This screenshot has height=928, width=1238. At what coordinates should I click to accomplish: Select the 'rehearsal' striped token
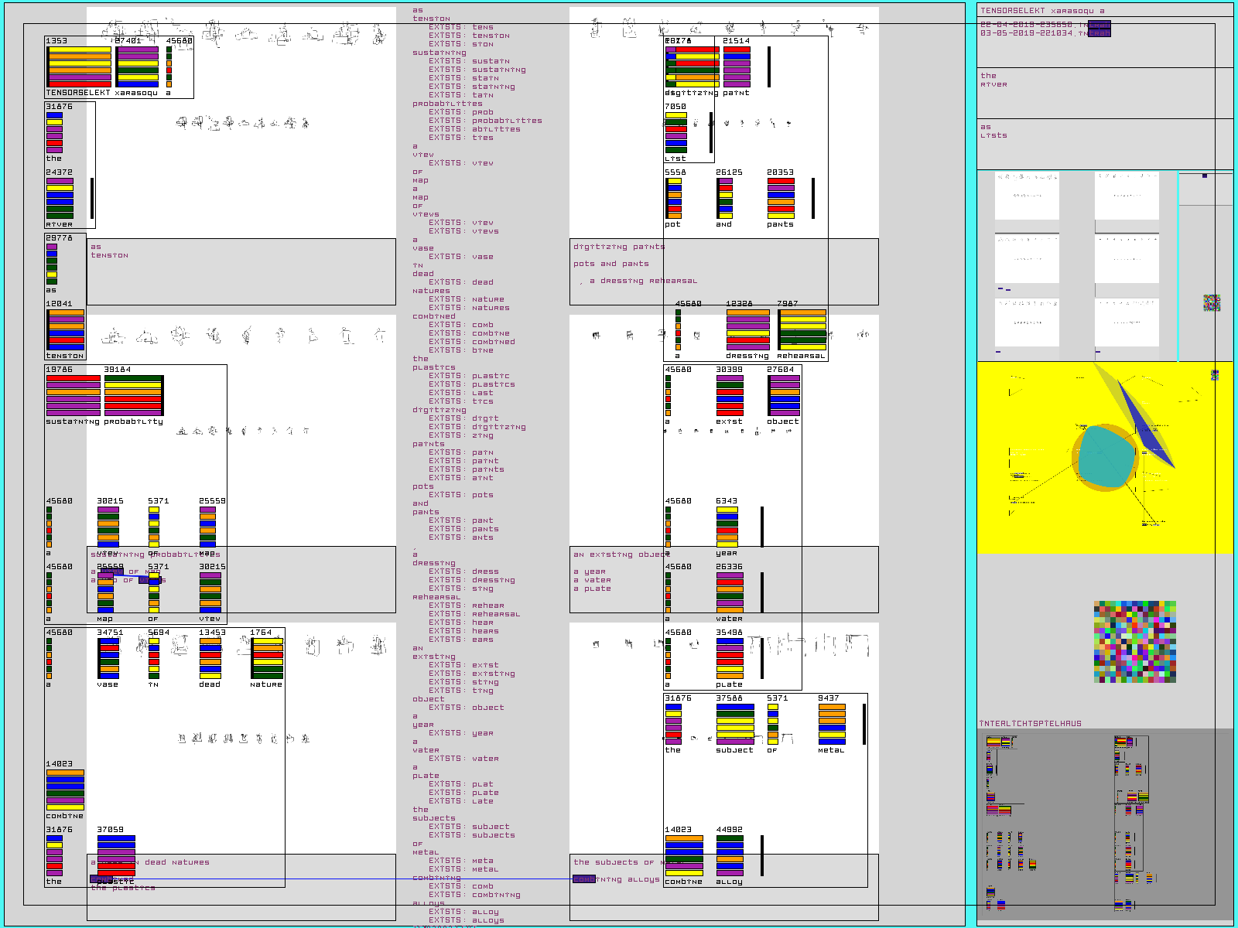(802, 330)
